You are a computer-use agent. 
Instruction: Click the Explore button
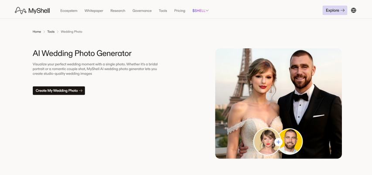pyautogui.click(x=335, y=10)
